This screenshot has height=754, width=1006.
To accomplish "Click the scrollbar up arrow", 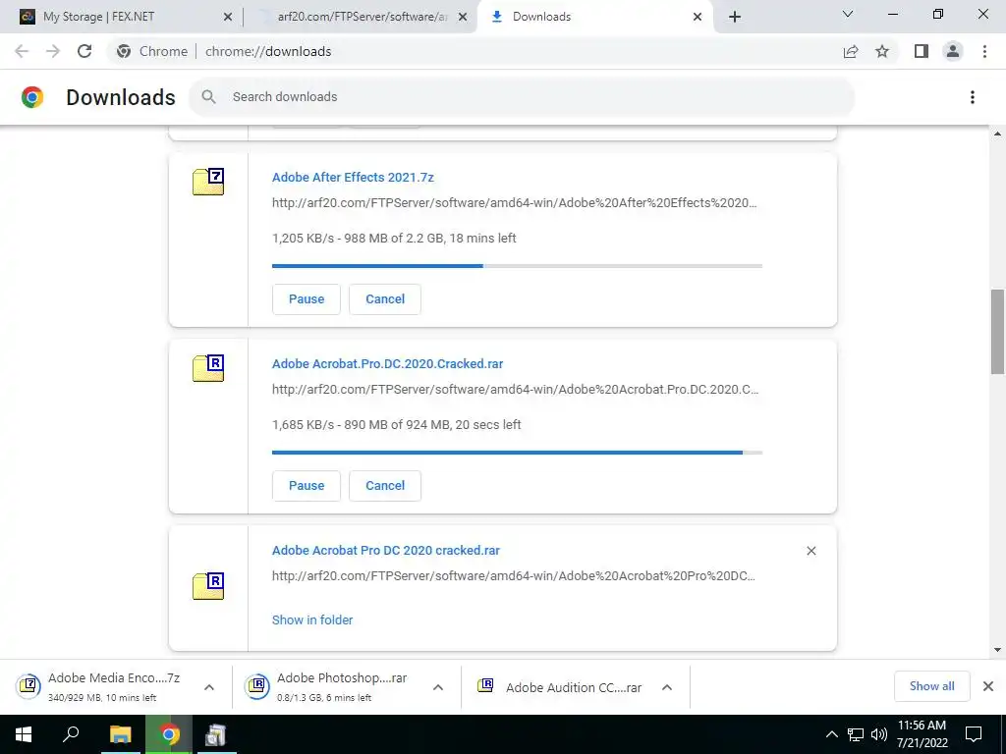I will pyautogui.click(x=997, y=134).
